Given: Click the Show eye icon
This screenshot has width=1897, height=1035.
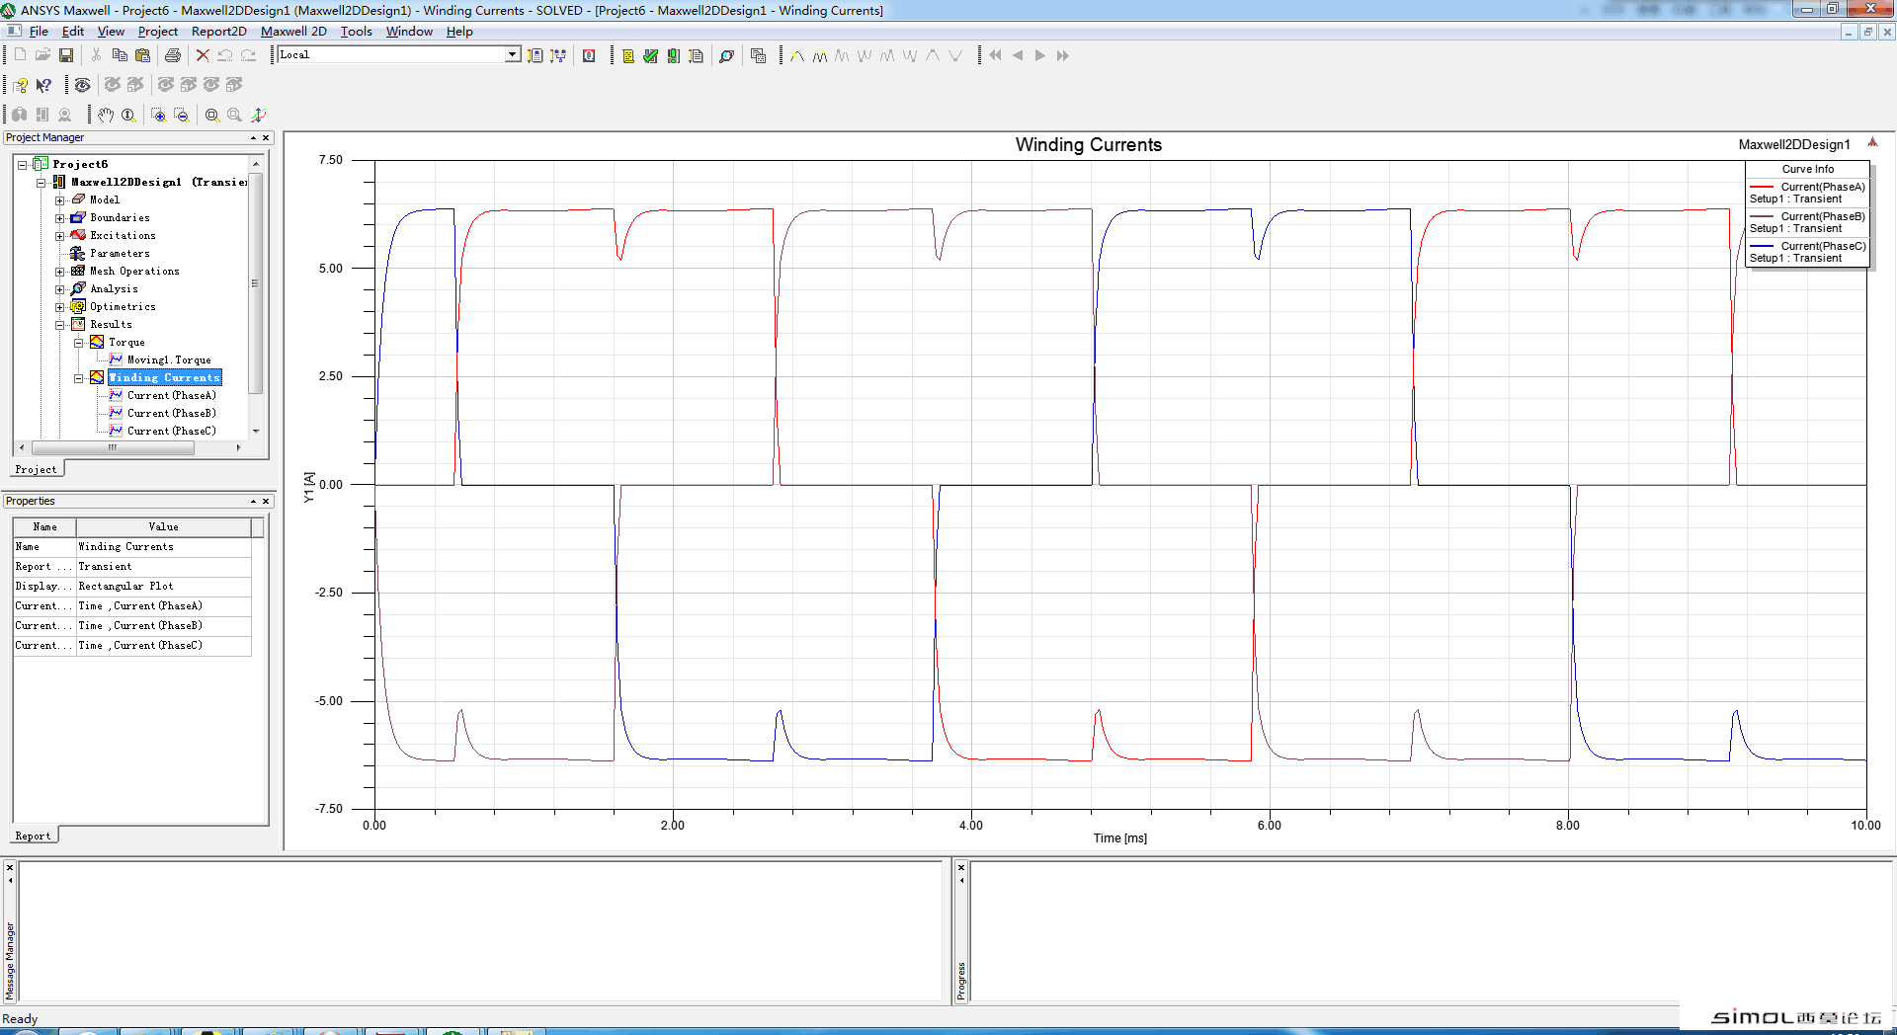Looking at the screenshot, I should point(83,85).
